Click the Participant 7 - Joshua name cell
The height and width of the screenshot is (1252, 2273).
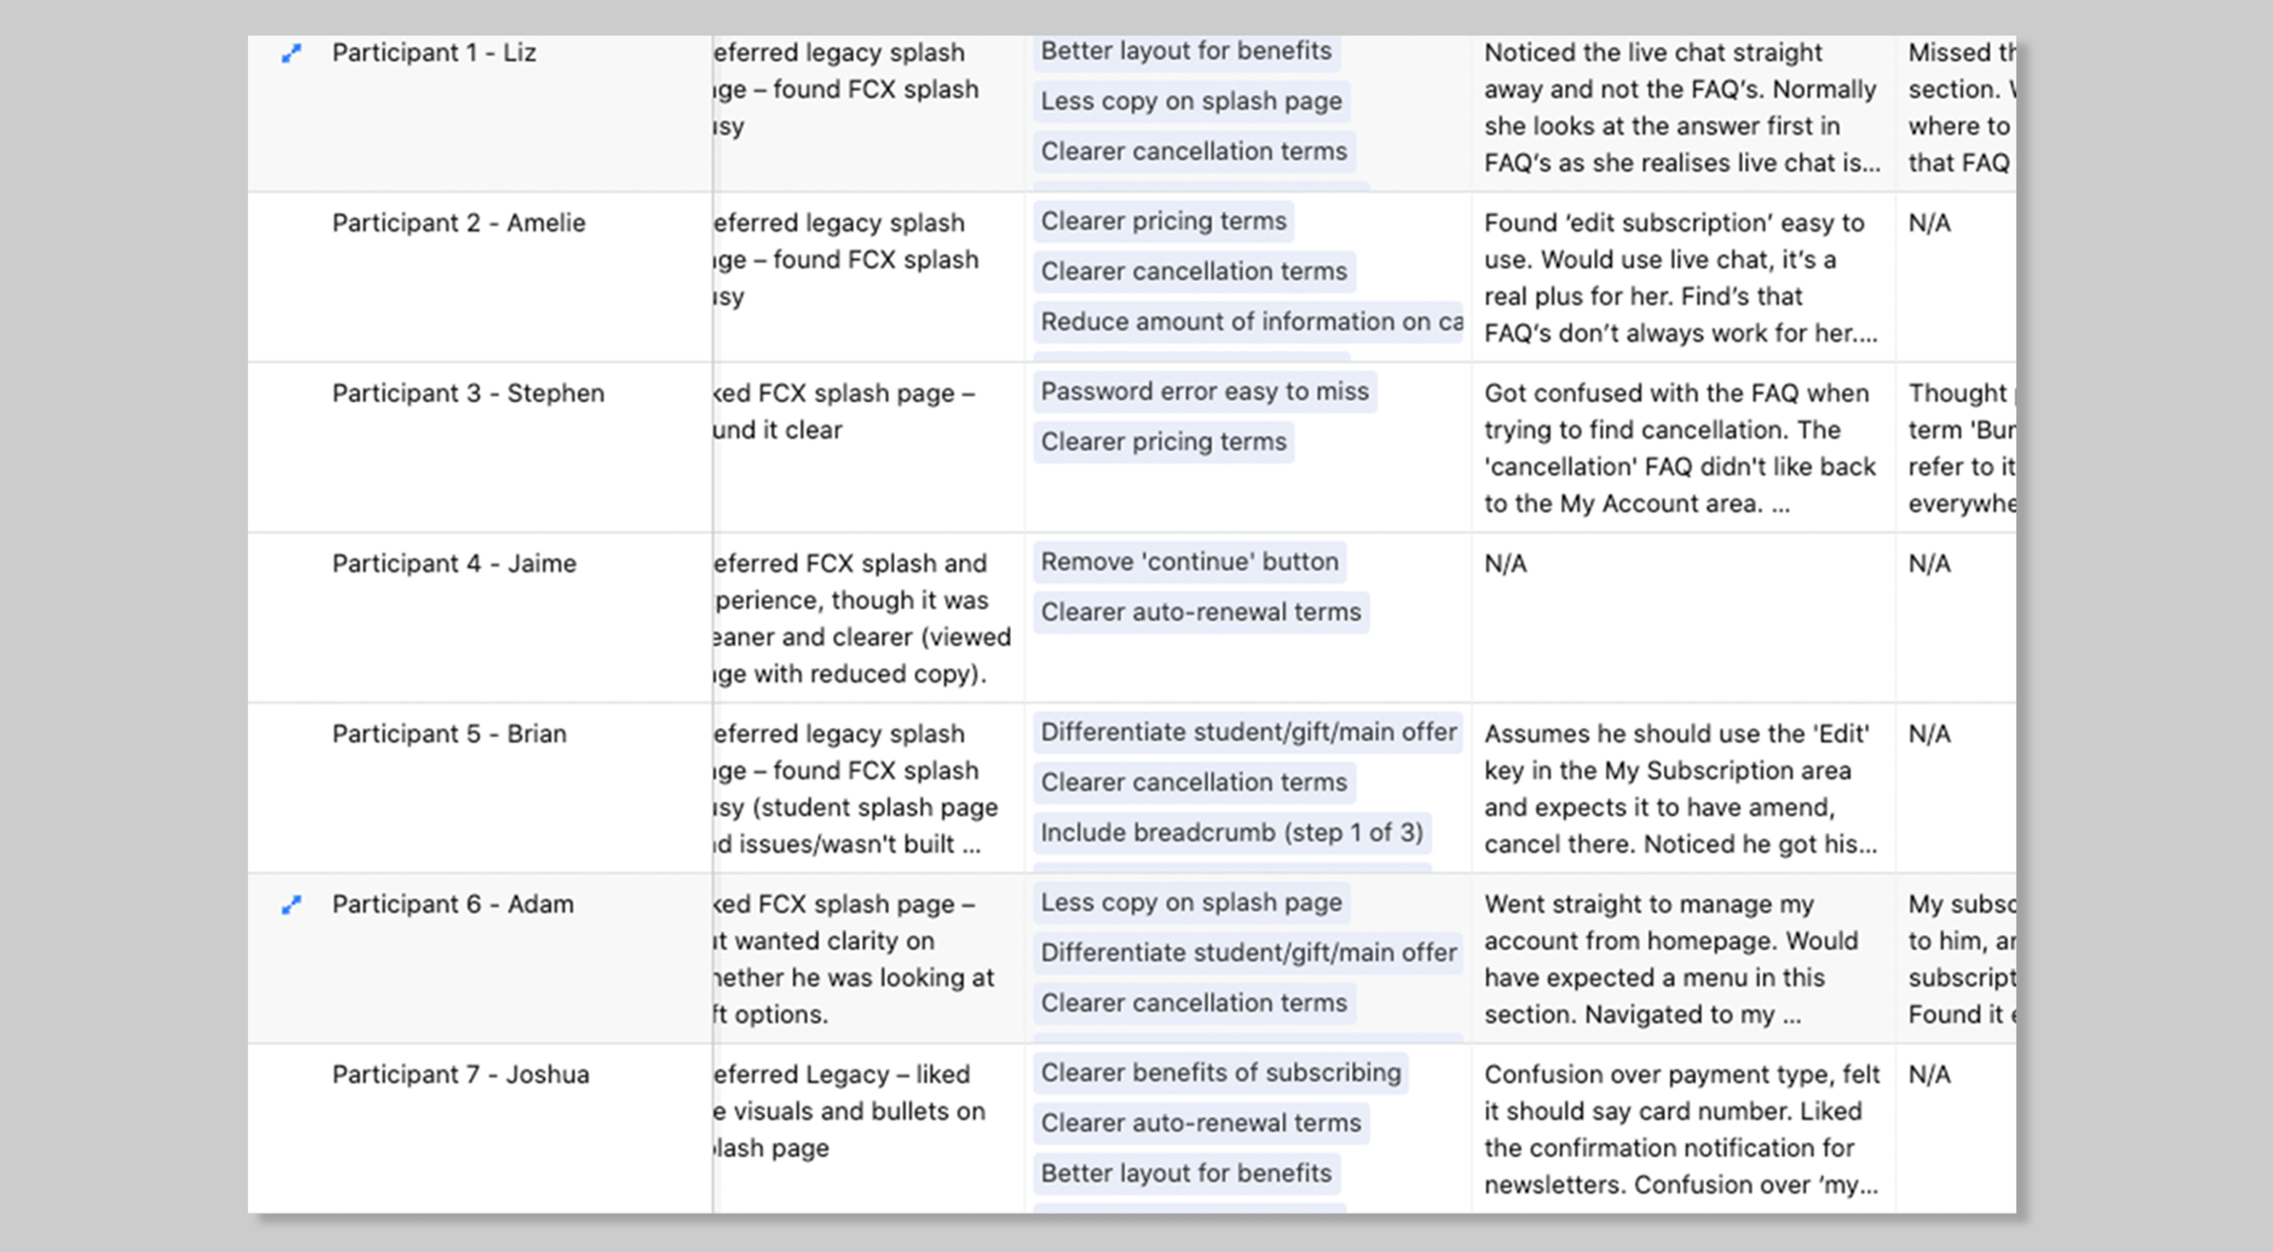pos(460,1074)
